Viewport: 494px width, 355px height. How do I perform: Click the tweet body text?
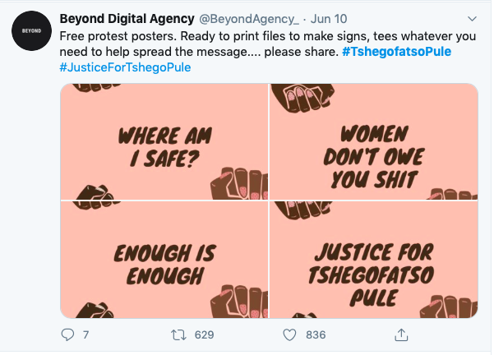click(x=268, y=52)
